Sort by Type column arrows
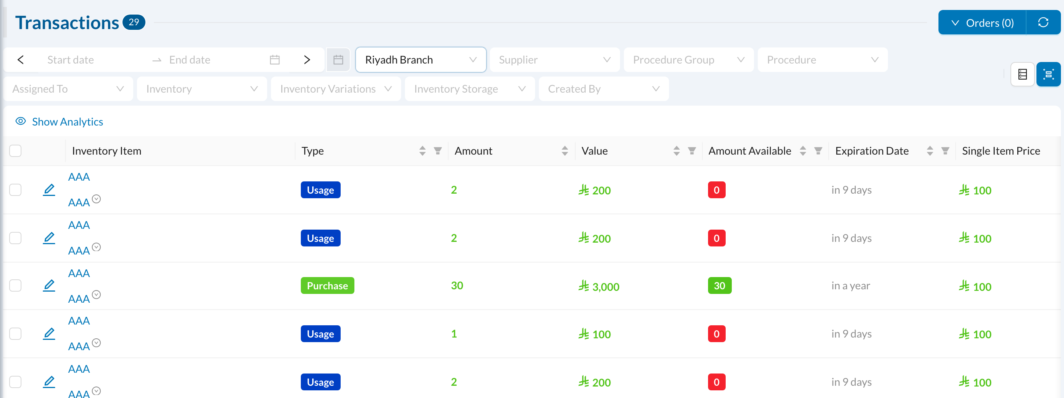The width and height of the screenshot is (1064, 398). pos(422,151)
